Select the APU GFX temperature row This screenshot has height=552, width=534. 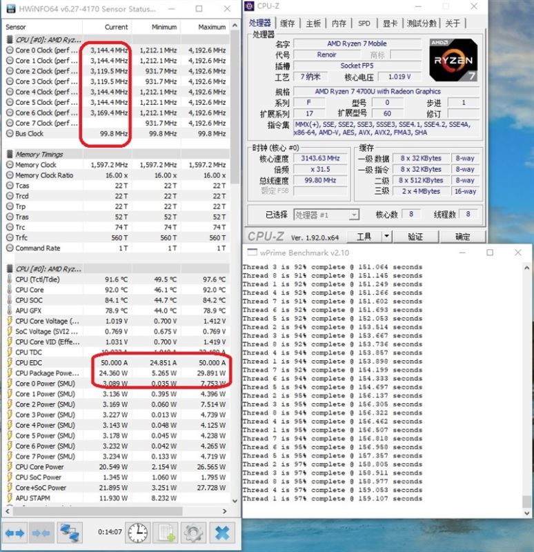pyautogui.click(x=116, y=311)
